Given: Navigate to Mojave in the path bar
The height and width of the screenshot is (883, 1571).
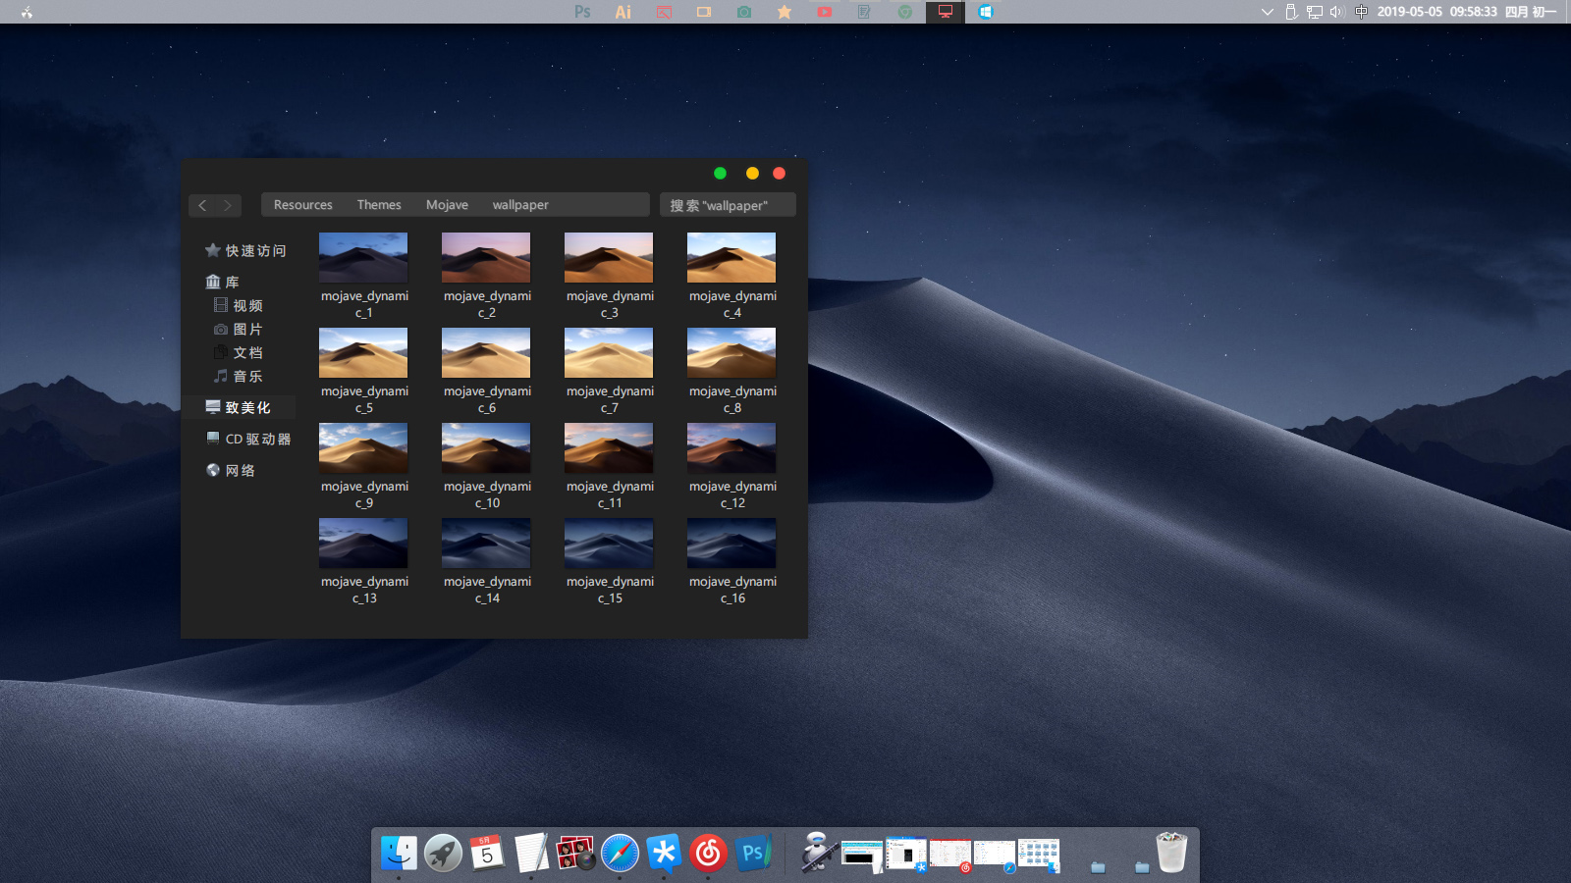Looking at the screenshot, I should pyautogui.click(x=447, y=205).
